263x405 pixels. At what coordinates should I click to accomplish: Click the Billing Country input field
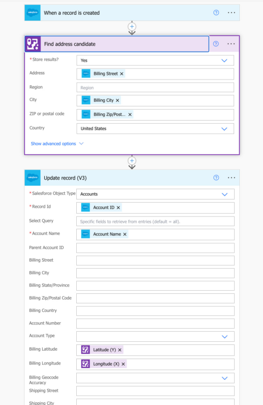point(155,311)
